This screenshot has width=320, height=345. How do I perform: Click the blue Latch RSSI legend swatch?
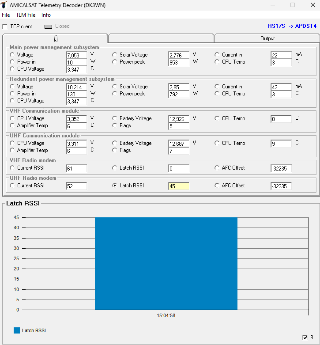[17, 330]
